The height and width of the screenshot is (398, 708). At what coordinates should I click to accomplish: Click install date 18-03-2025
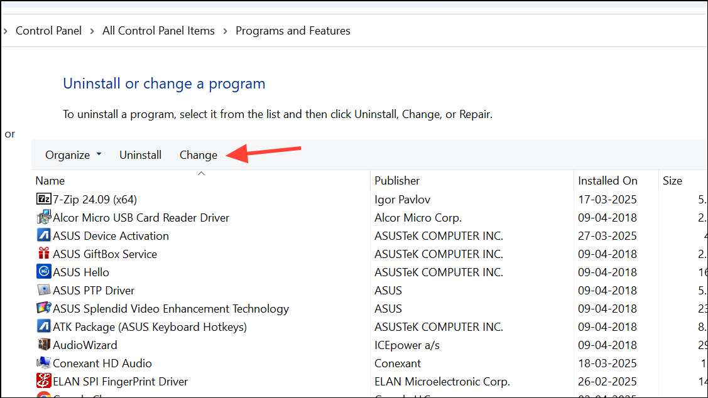click(x=607, y=363)
